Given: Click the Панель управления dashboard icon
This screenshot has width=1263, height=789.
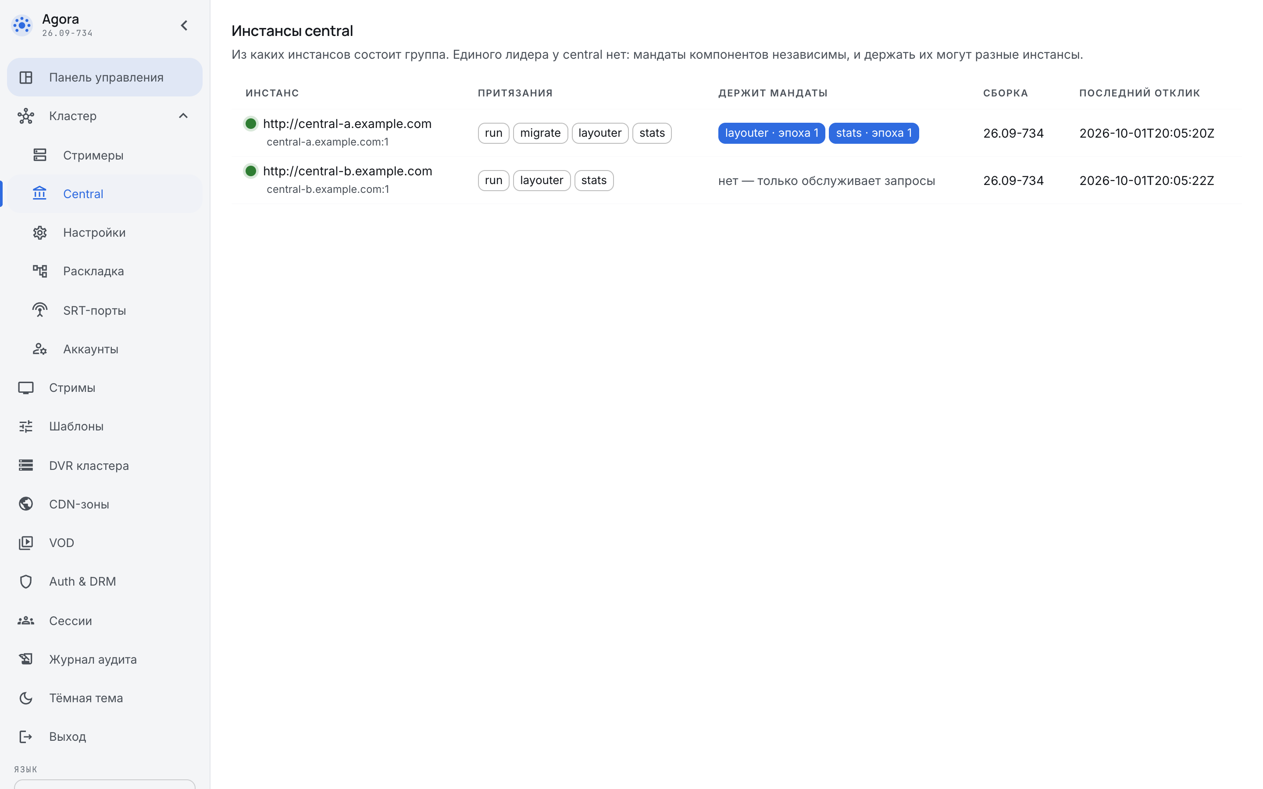Looking at the screenshot, I should tap(25, 77).
